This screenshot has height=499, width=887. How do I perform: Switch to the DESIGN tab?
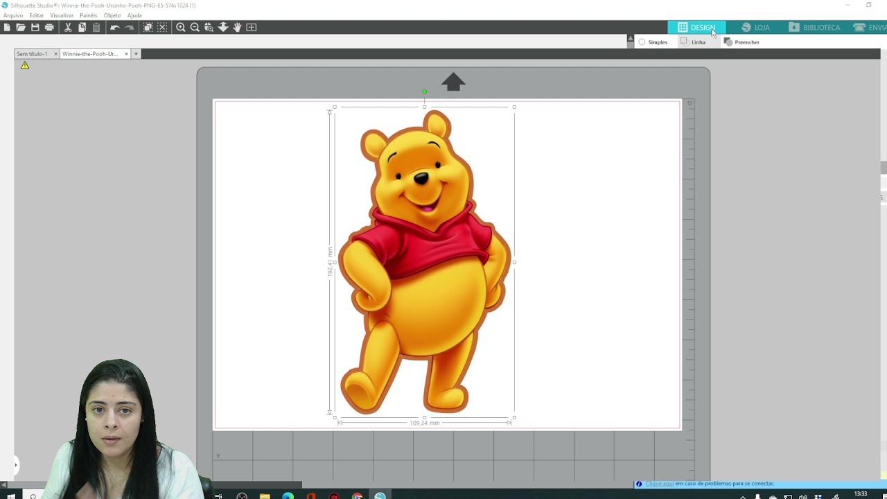[696, 27]
